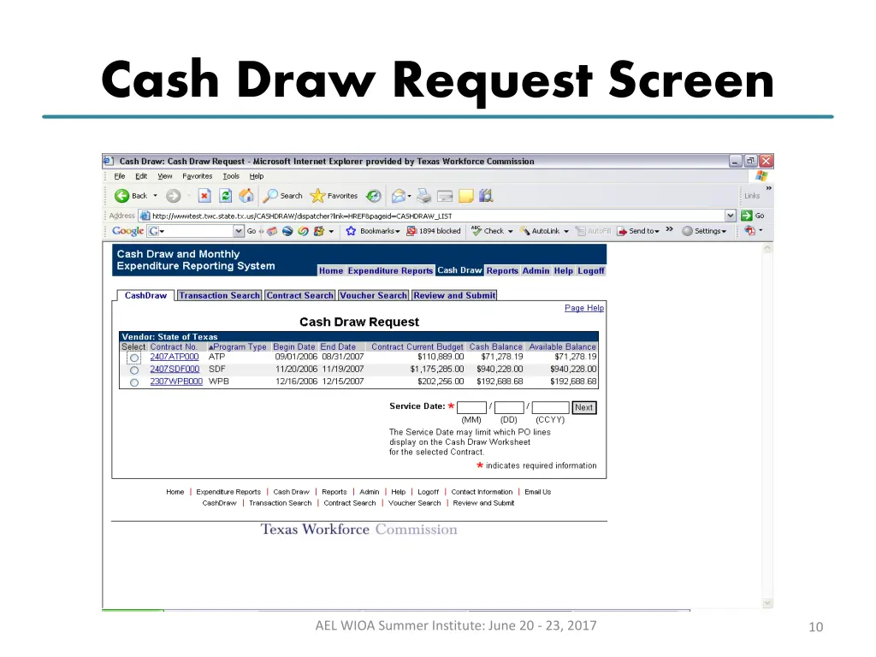Image resolution: width=876 pixels, height=657 pixels.
Task: Open the History clock icon
Action: 373,196
